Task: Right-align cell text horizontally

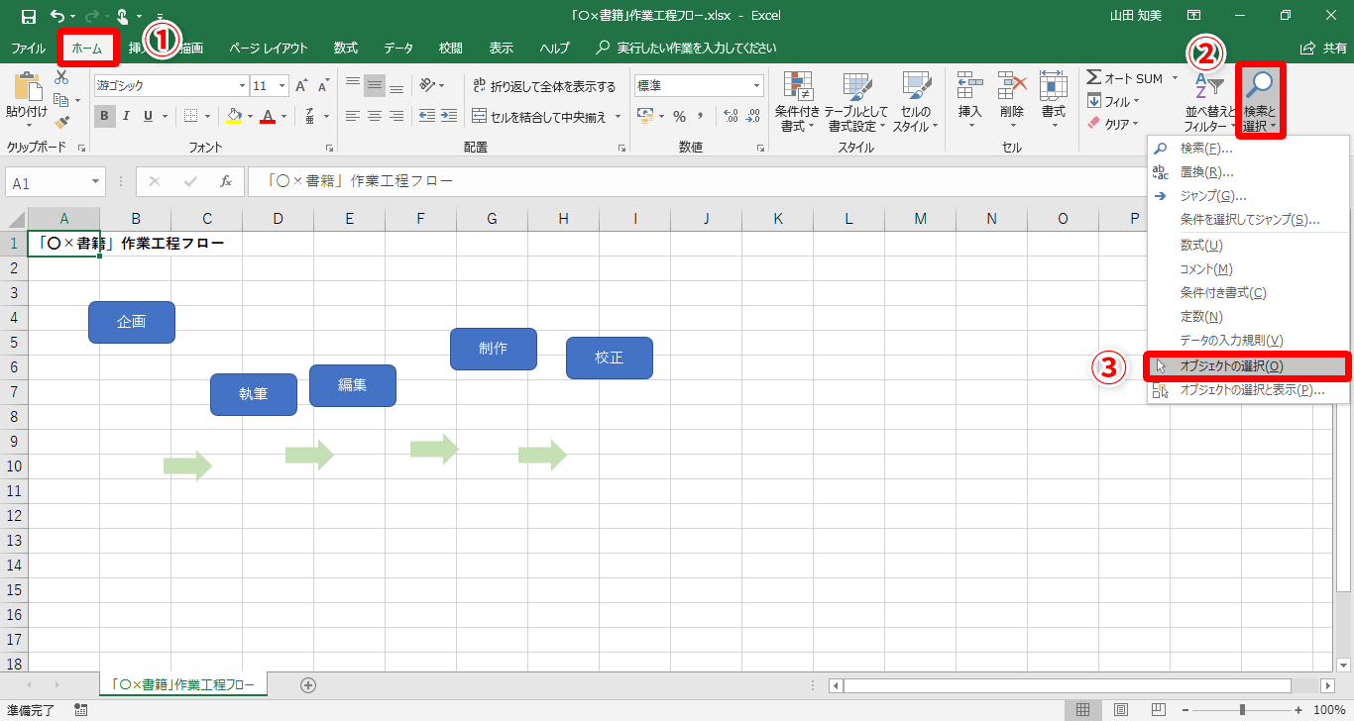Action: tap(396, 116)
